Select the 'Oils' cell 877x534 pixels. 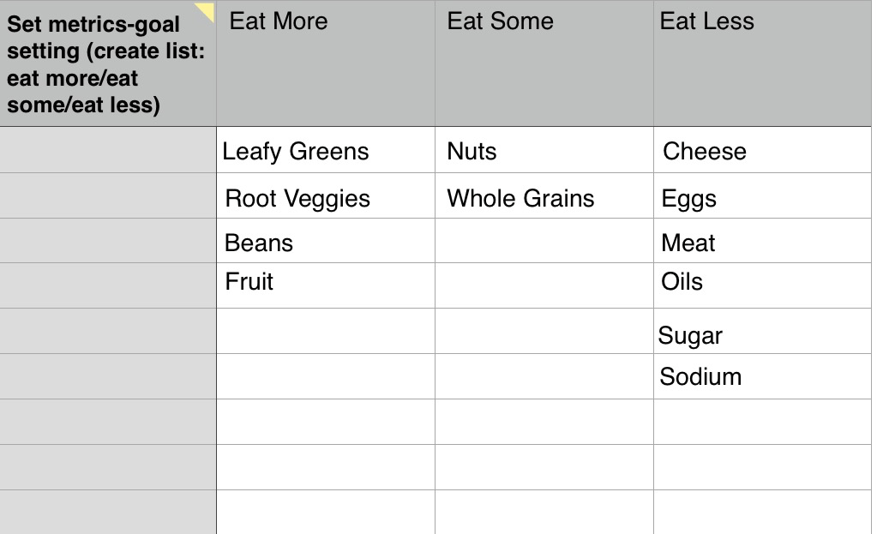click(x=762, y=285)
